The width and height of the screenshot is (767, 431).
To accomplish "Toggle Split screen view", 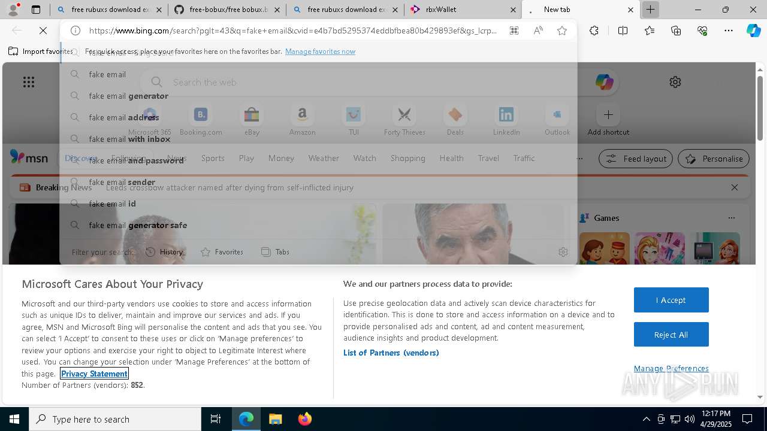I will [x=623, y=31].
